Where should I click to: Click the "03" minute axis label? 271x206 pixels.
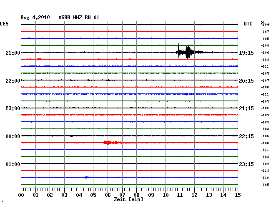(65, 195)
